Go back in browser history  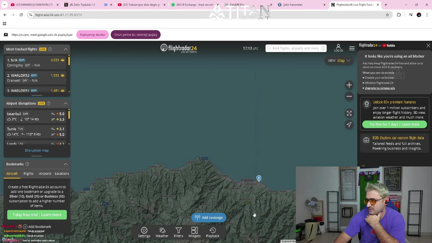(x=5, y=15)
